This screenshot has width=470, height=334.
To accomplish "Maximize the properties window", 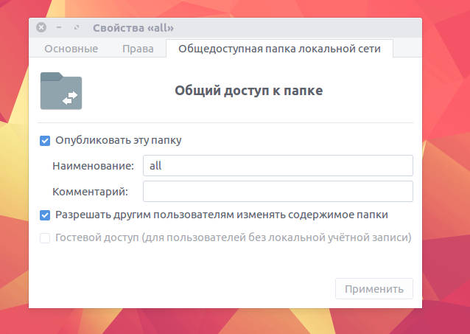I will coord(77,27).
